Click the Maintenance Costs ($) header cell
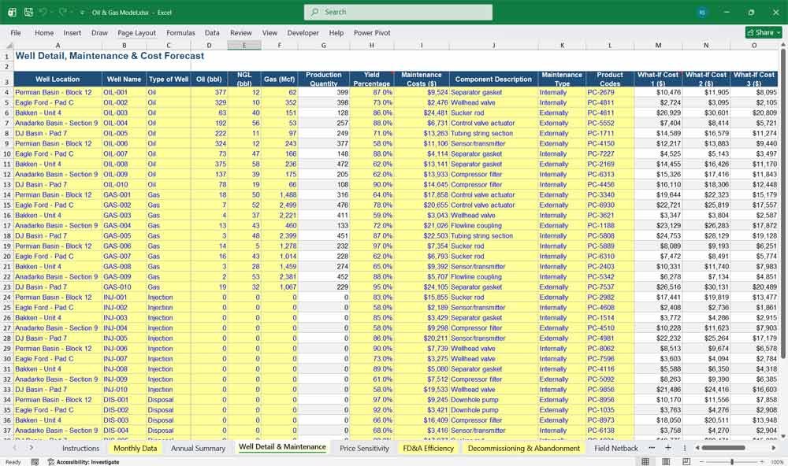This screenshot has width=788, height=466. click(422, 79)
